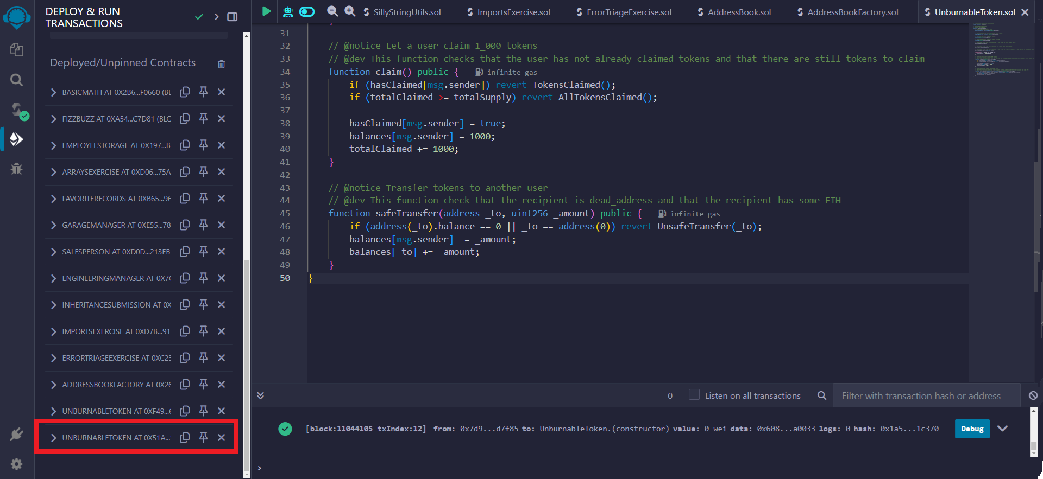Clear the terminal log output
The width and height of the screenshot is (1043, 479).
pos(1033,395)
